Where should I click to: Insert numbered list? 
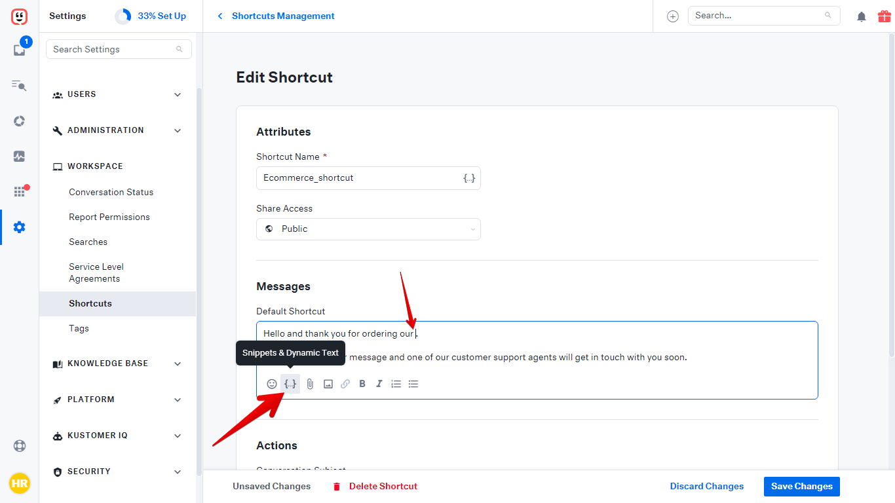(396, 384)
